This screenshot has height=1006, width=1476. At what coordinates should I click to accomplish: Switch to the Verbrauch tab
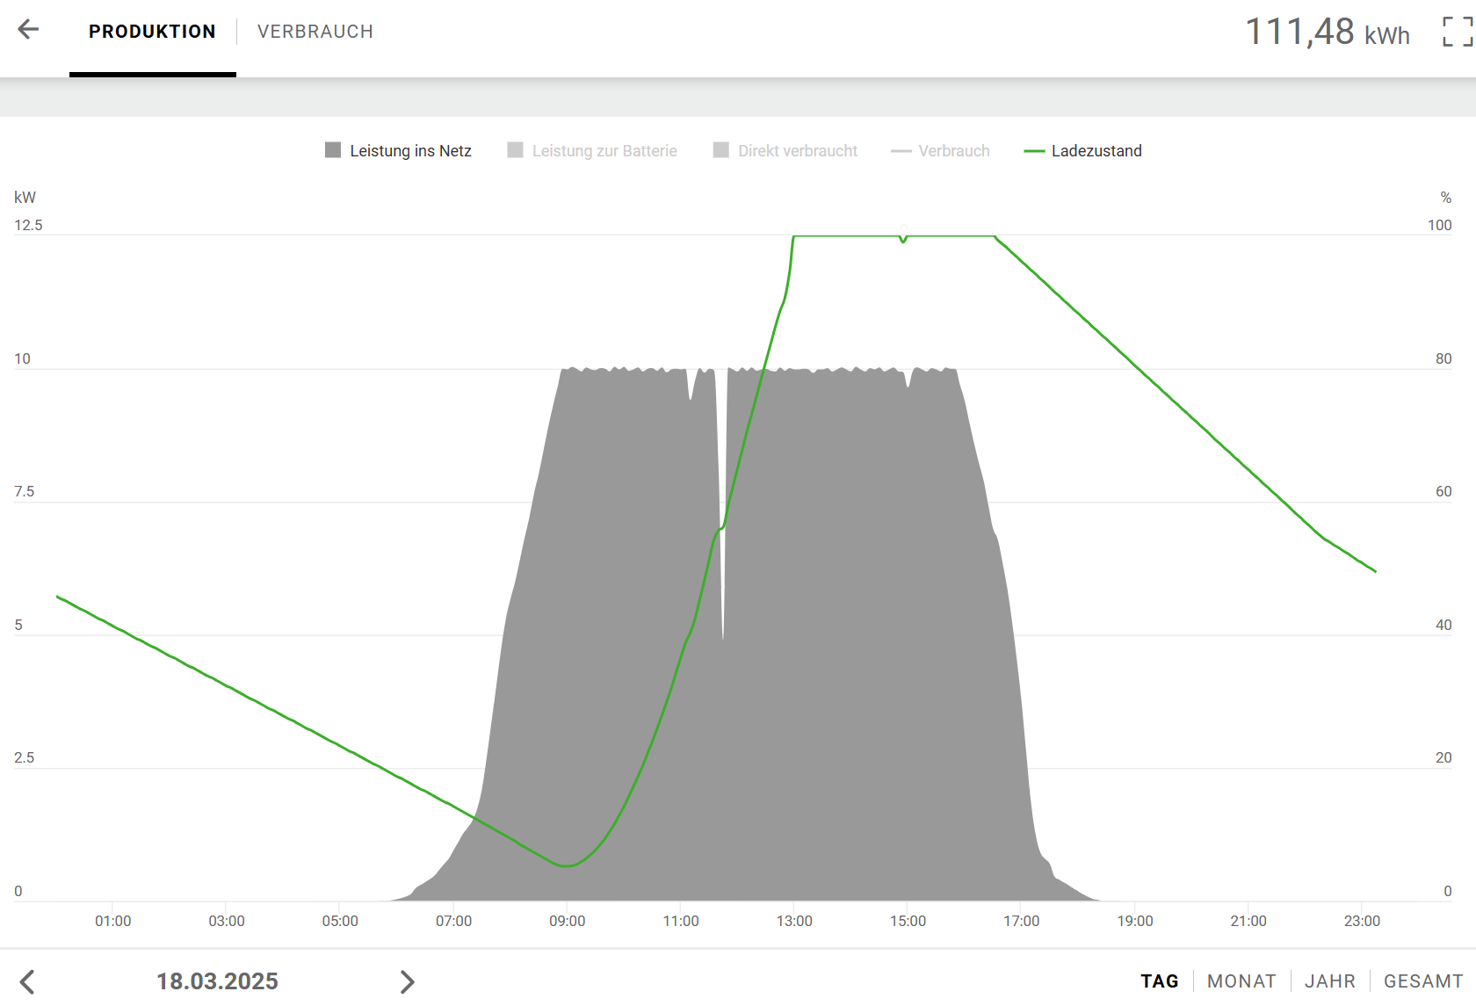tap(315, 32)
